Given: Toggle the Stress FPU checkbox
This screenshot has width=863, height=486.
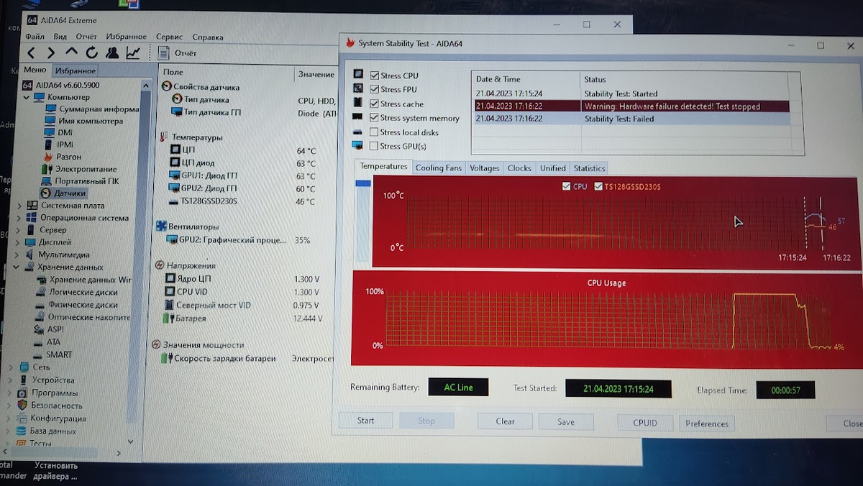Looking at the screenshot, I should (374, 89).
